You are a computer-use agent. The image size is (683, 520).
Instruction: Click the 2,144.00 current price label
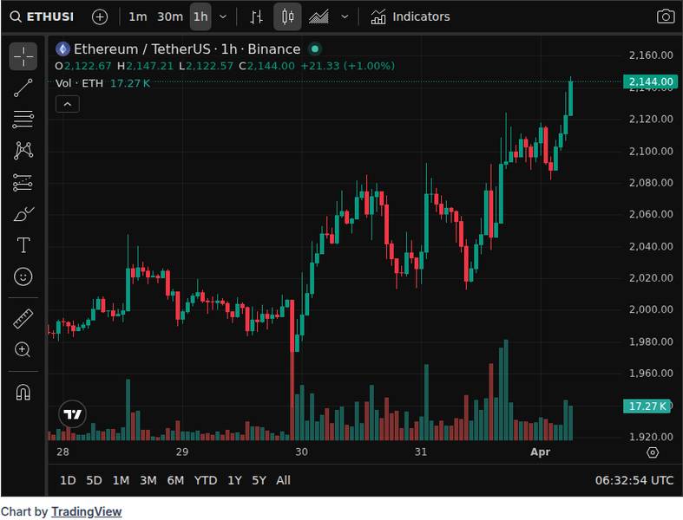[650, 81]
